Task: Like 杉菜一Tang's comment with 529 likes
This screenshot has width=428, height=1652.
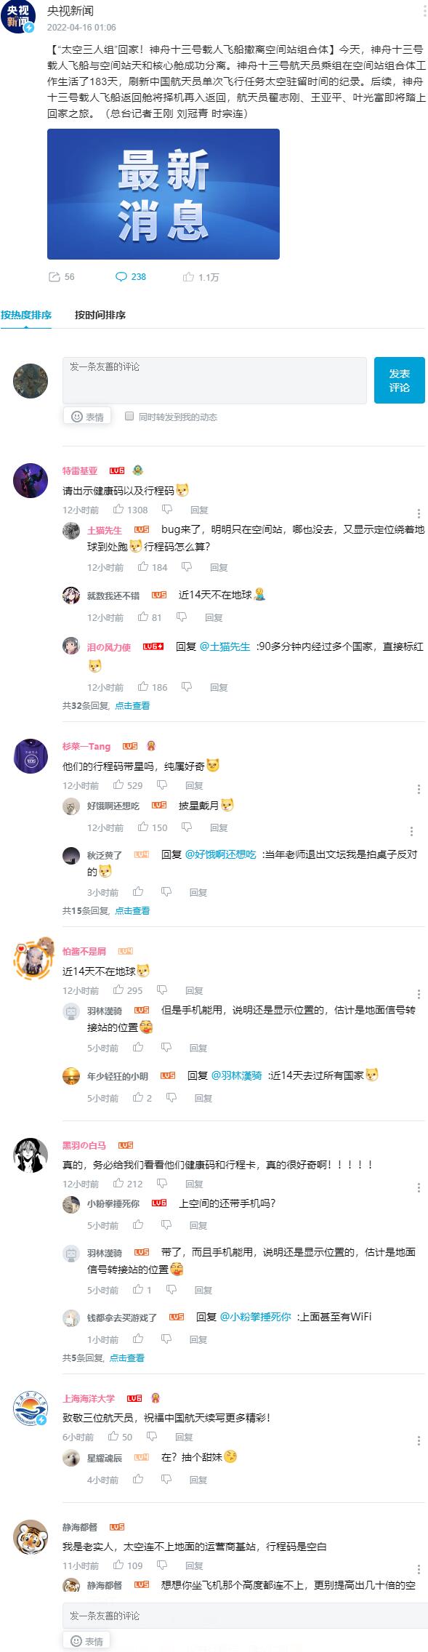Action: point(118,785)
